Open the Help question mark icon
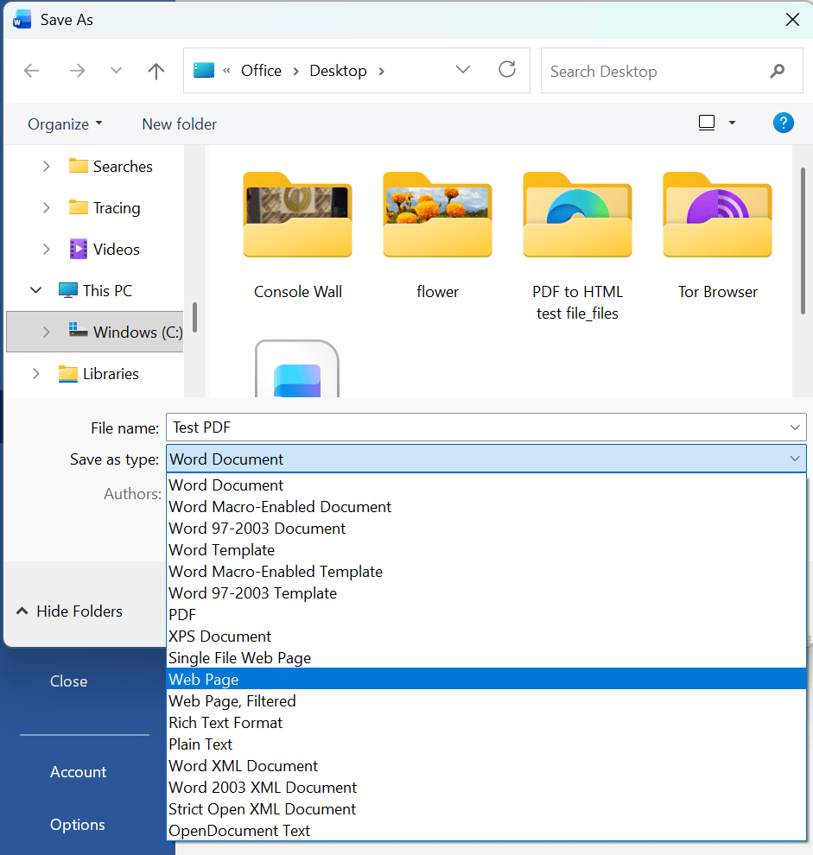The width and height of the screenshot is (813, 855). (783, 123)
